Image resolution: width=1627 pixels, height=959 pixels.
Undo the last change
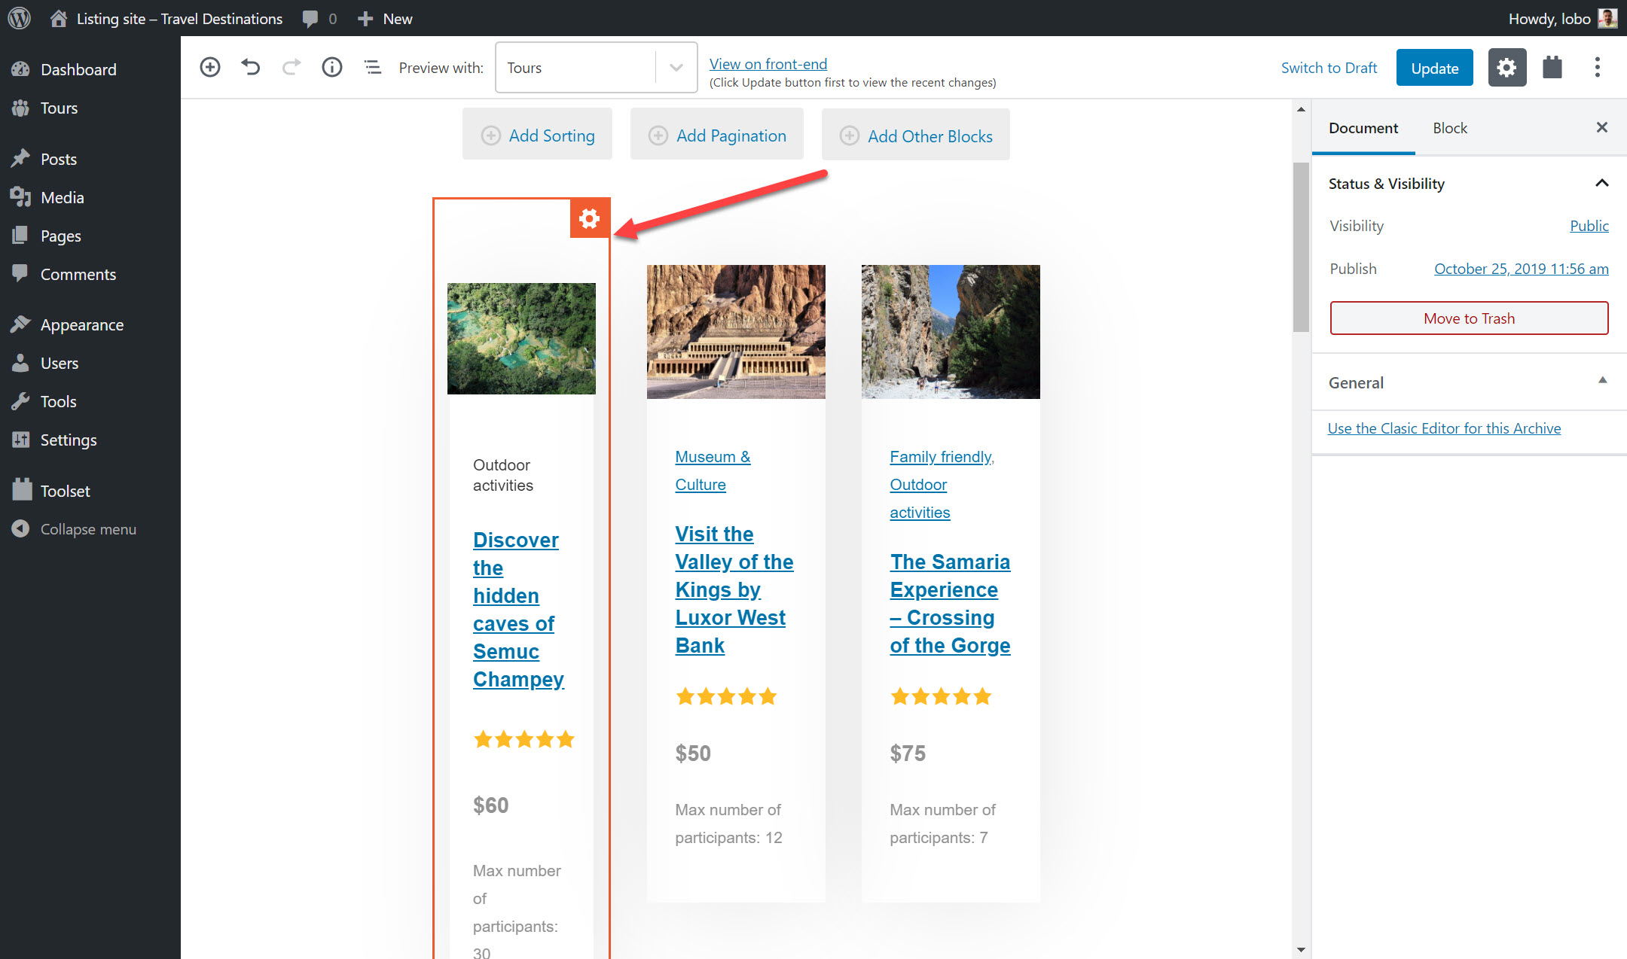pos(251,67)
